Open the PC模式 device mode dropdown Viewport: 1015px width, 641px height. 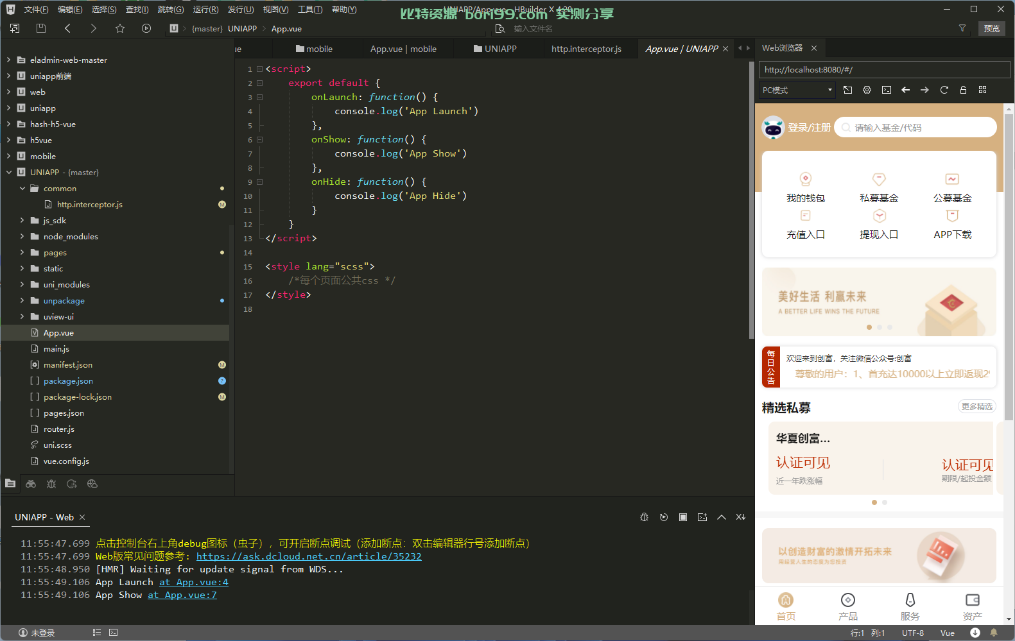797,90
